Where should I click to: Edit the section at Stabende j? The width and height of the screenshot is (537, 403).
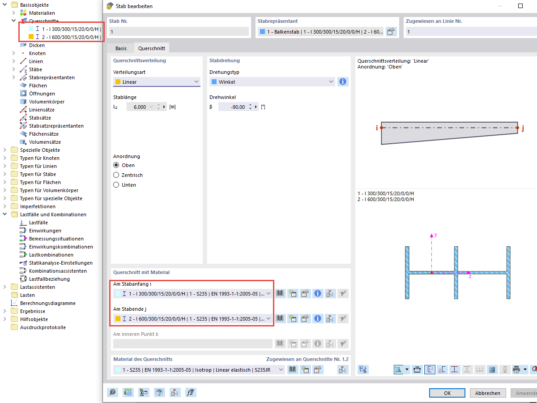coord(305,319)
